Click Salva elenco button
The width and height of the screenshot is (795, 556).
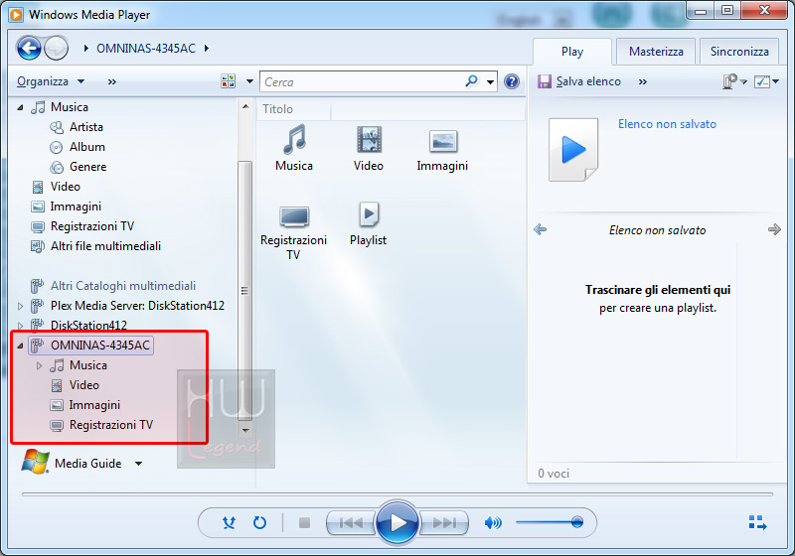point(579,81)
